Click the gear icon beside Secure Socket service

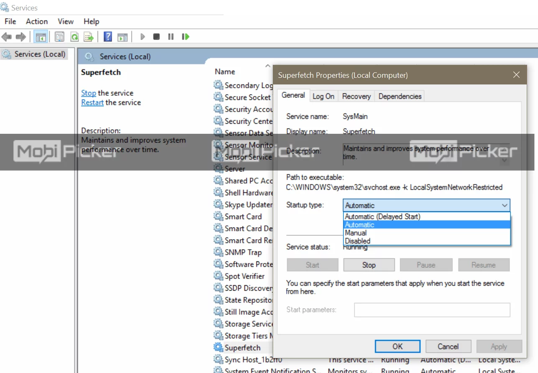(x=218, y=97)
